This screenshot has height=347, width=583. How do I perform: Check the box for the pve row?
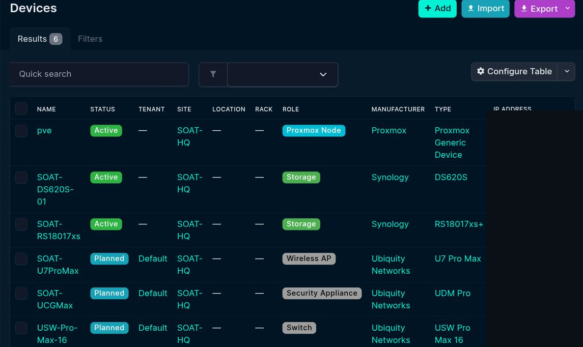pyautogui.click(x=21, y=131)
